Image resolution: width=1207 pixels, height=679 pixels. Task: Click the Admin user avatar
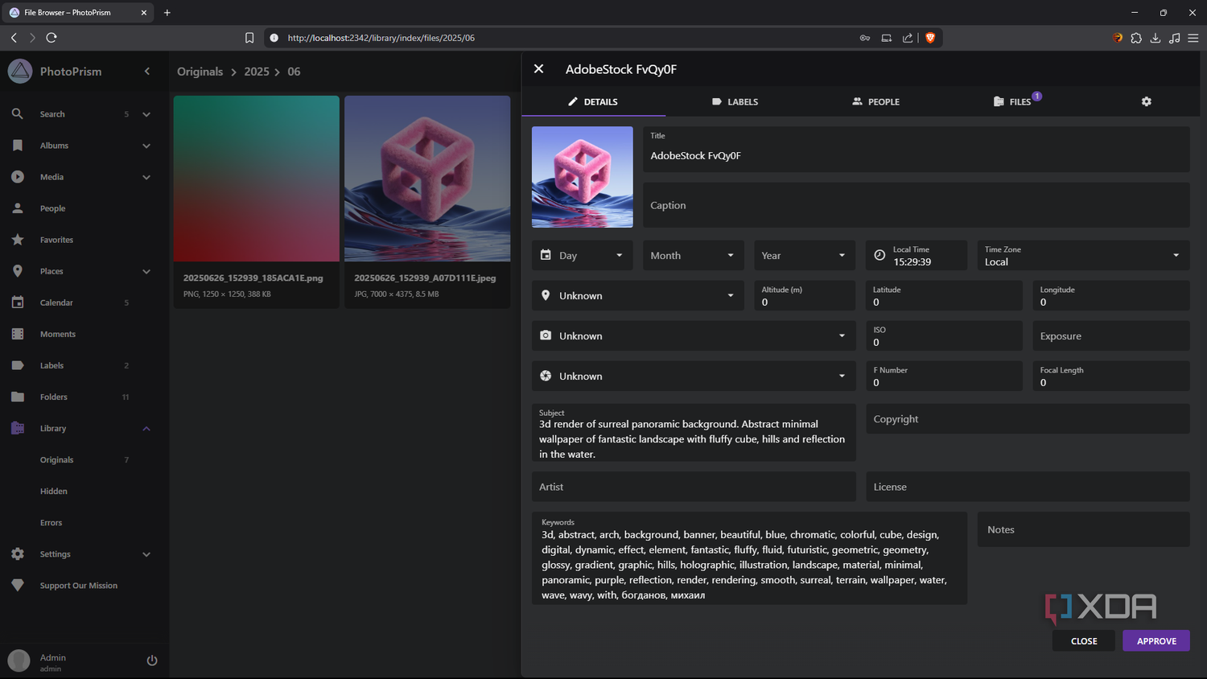pyautogui.click(x=19, y=660)
